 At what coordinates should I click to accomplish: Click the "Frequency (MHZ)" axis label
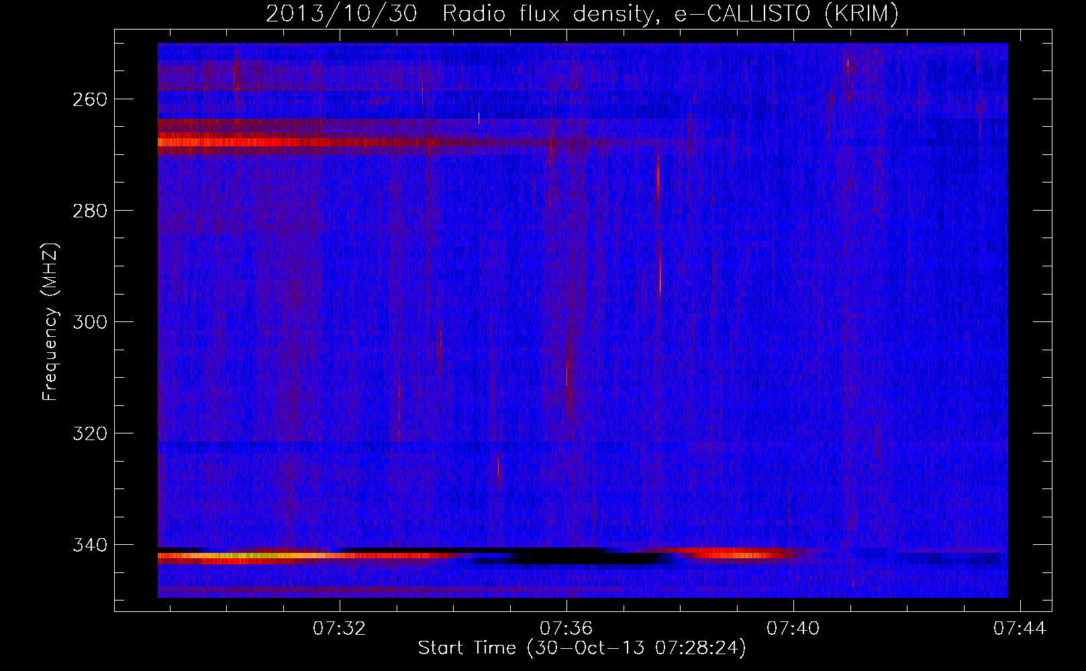tap(50, 321)
